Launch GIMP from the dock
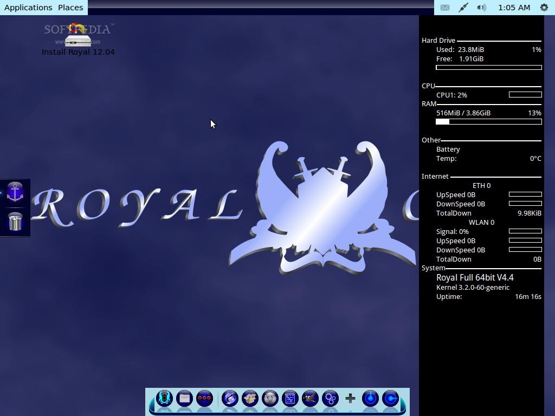The width and height of the screenshot is (555, 416). [310, 398]
